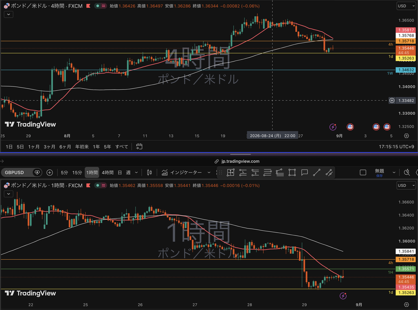Click the lower chart settings gear icon
This screenshot has height=310, width=418.
click(406, 304)
